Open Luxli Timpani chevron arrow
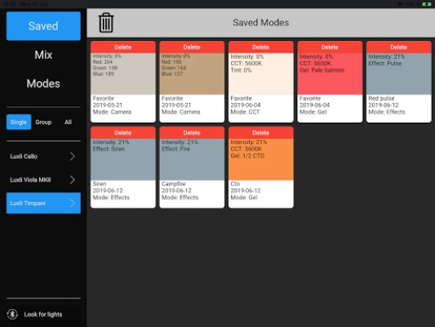435x327 pixels. click(73, 203)
